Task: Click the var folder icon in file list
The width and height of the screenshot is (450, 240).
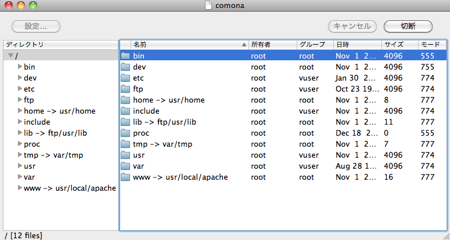Action: coord(125,166)
